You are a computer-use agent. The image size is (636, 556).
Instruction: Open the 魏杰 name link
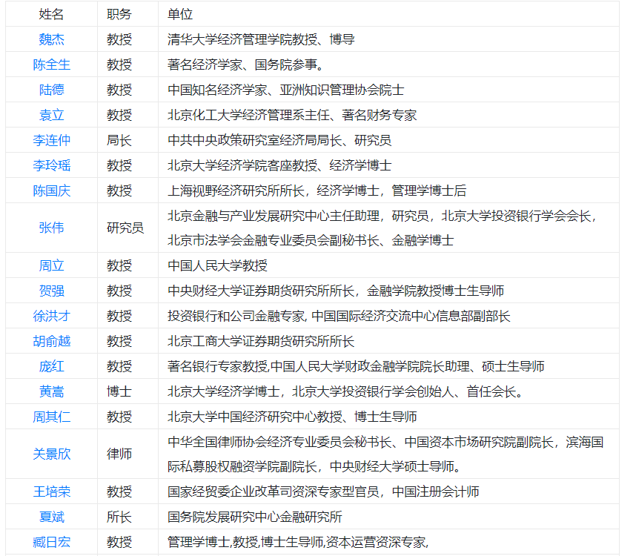51,39
